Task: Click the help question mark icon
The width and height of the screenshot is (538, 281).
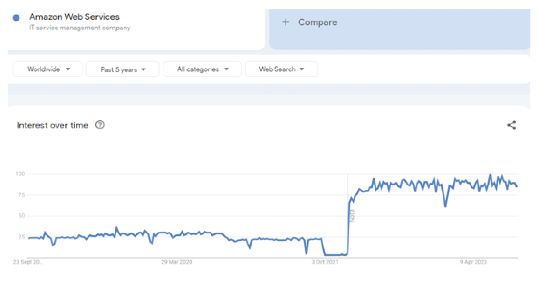Action: (100, 125)
